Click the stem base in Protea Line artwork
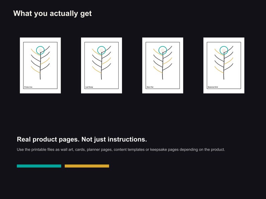Screen dimensions: 266x199 point(40,77)
